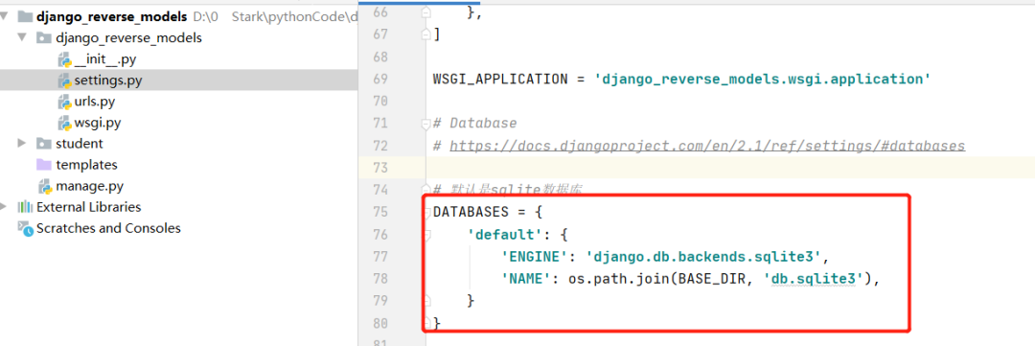Image resolution: width=1035 pixels, height=346 pixels.
Task: Click the urls.py Python file icon
Action: (64, 103)
